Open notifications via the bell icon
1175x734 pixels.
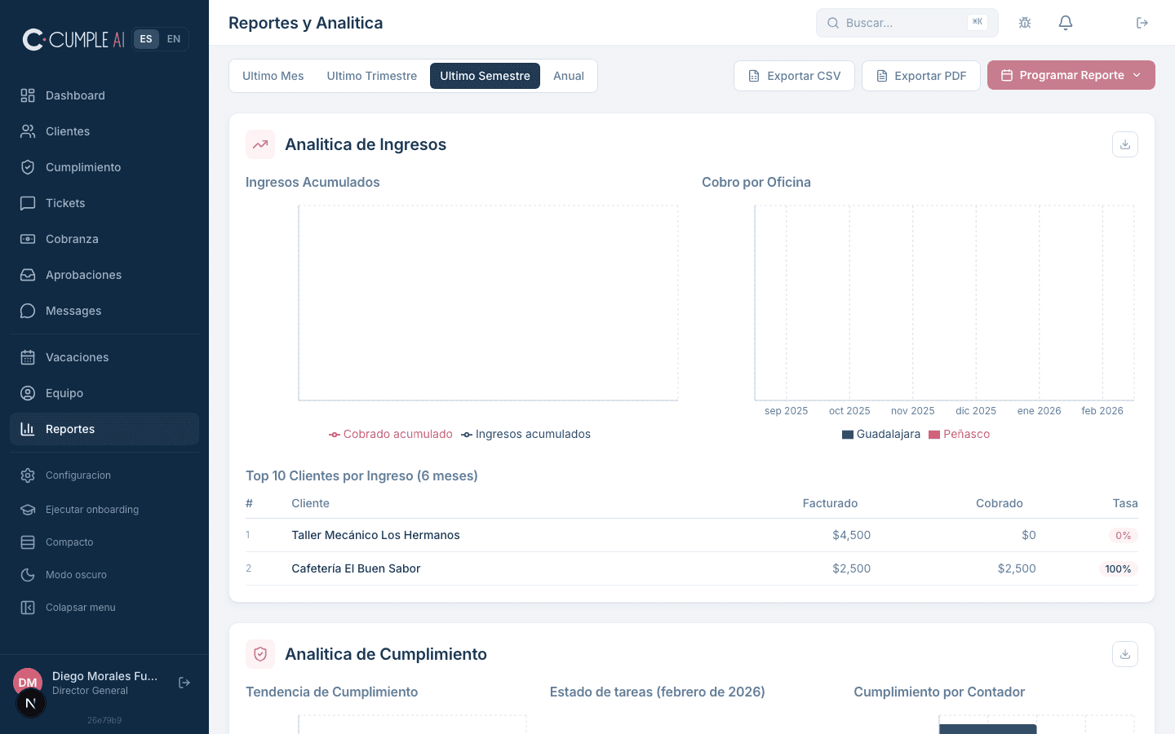1066,23
